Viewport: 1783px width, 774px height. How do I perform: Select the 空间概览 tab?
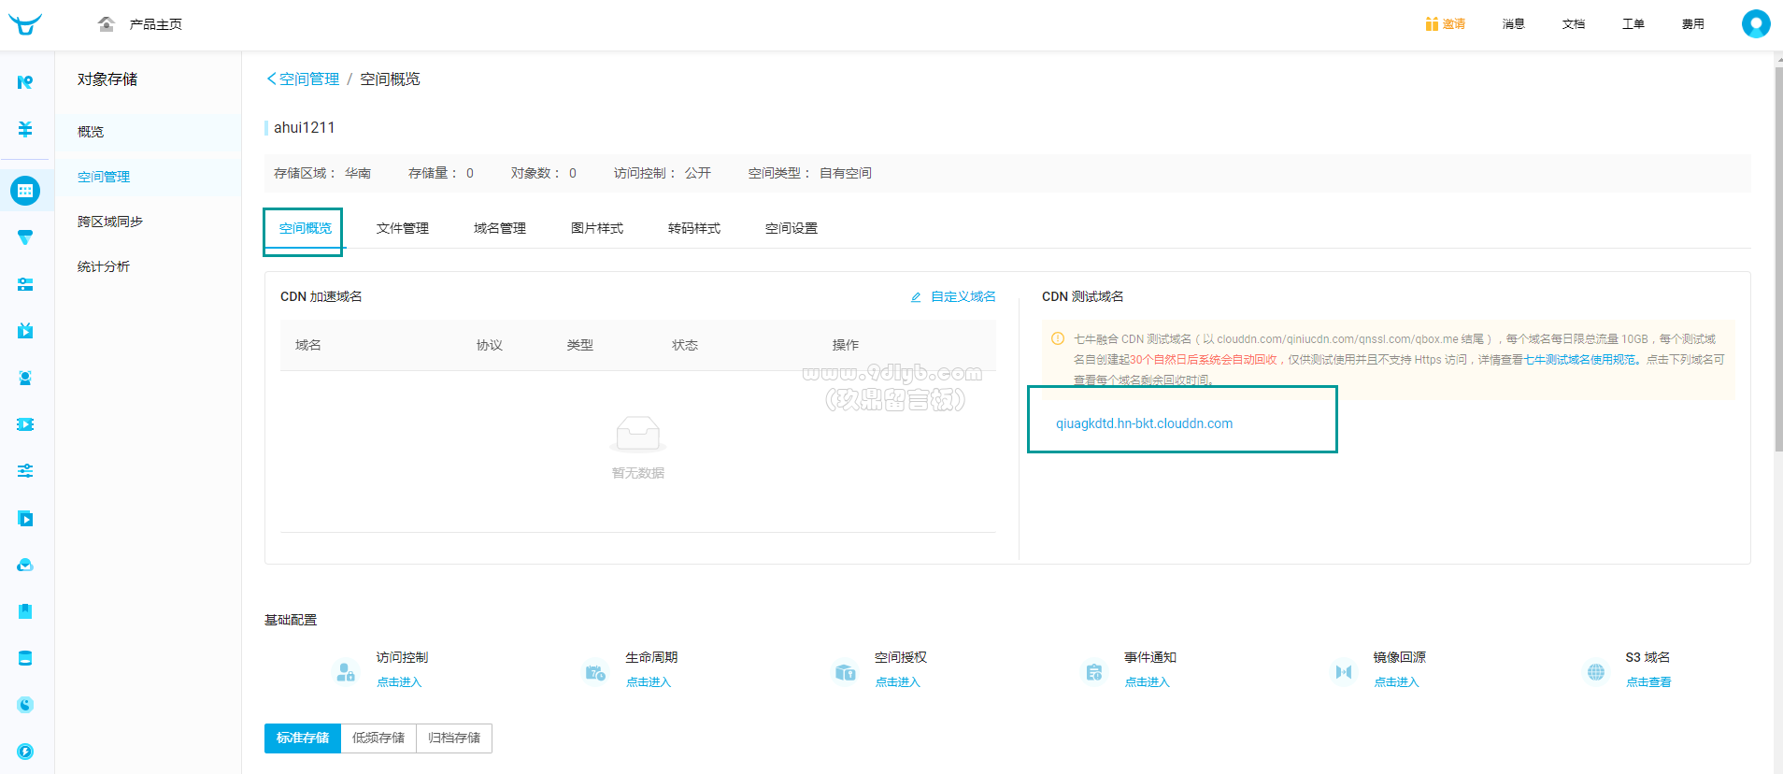click(x=306, y=228)
